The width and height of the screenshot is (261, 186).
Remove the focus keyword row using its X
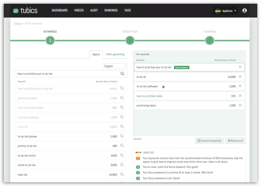point(240,67)
